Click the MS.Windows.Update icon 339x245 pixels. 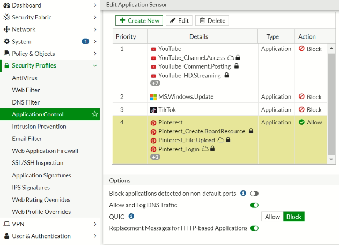(153, 97)
